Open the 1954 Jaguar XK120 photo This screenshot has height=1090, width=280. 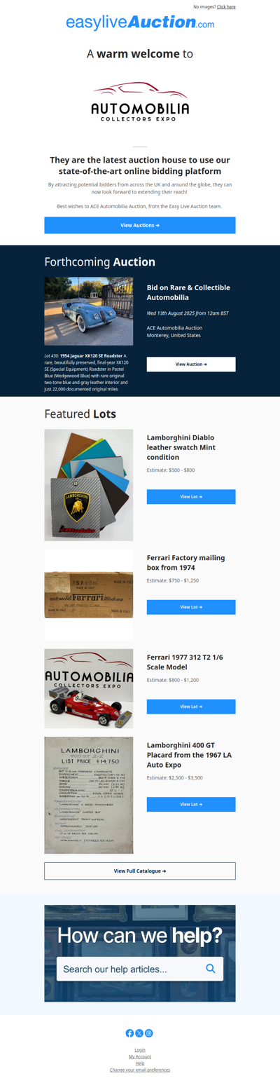pos(89,311)
